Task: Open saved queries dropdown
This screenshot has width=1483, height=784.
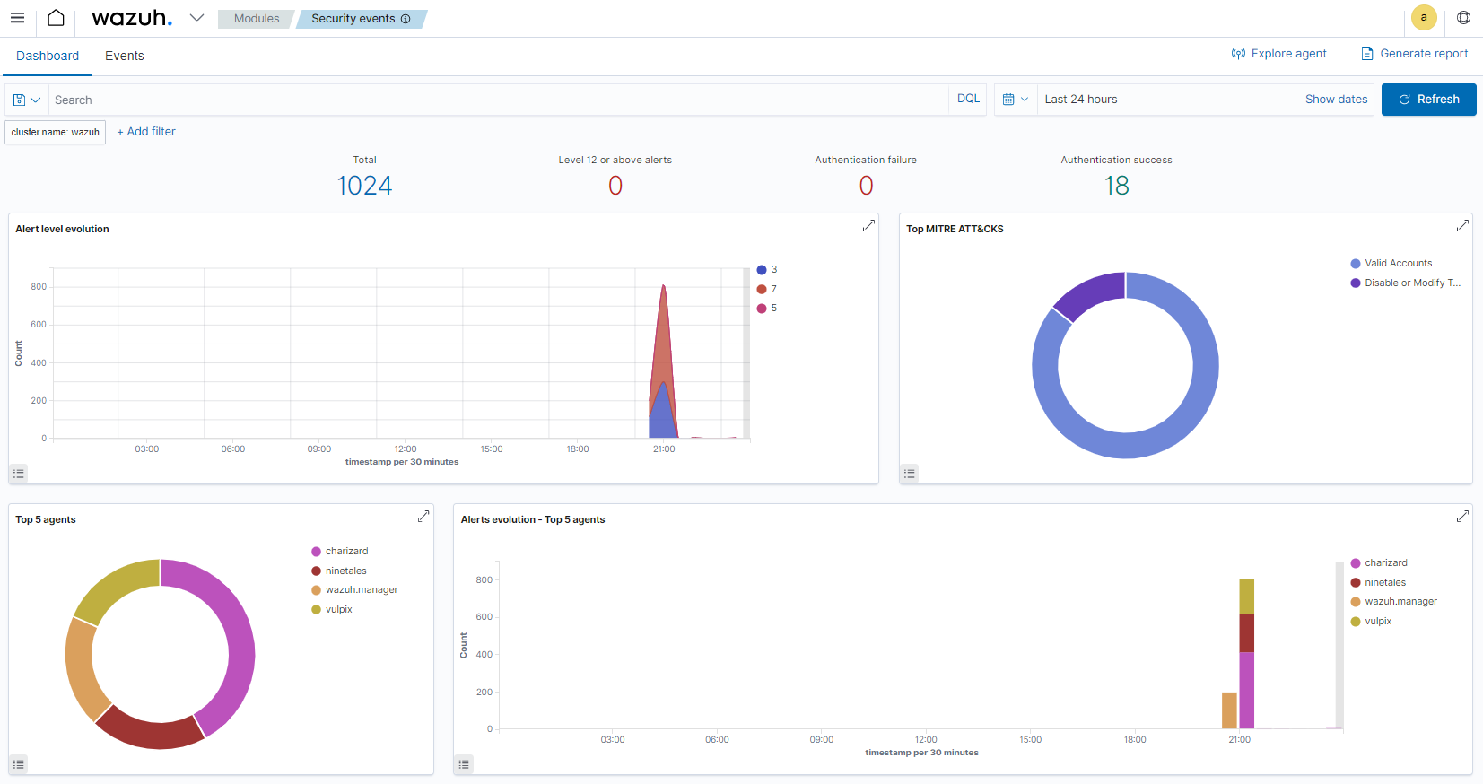Action: click(x=27, y=100)
